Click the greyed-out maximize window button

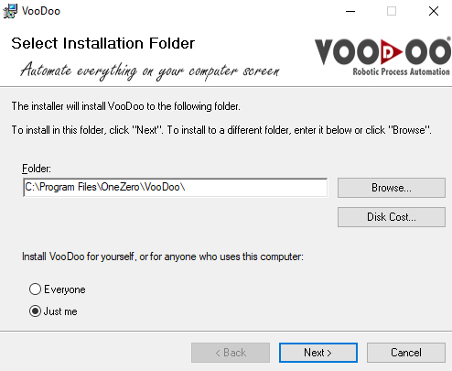(x=392, y=11)
